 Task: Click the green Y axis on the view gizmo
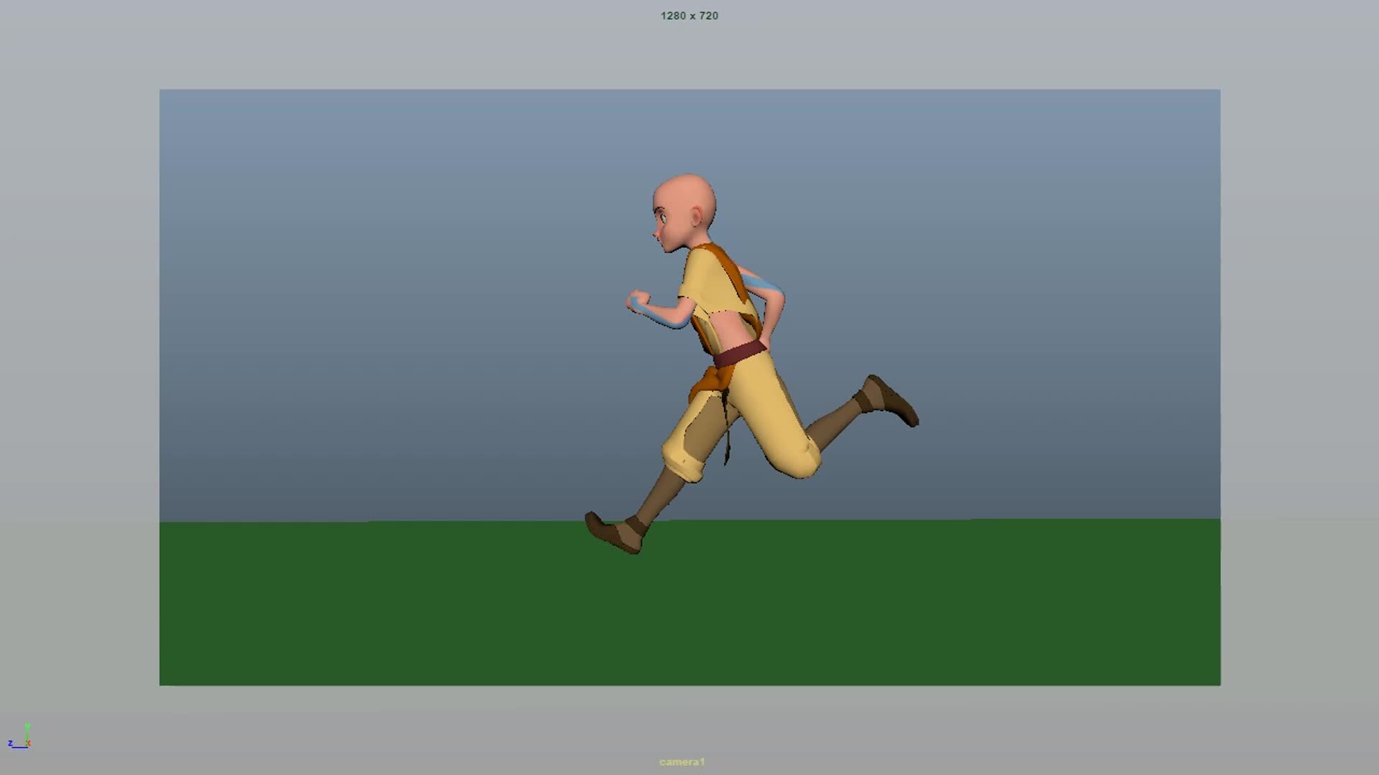coord(27,728)
